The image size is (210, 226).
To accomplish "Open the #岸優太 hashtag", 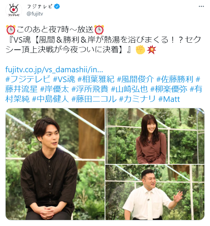I will 55,89.
